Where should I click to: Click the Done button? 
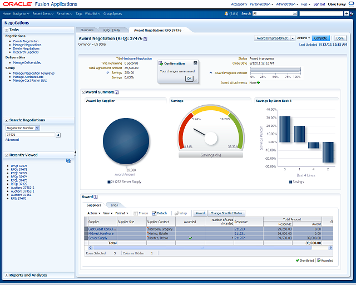tap(340, 38)
